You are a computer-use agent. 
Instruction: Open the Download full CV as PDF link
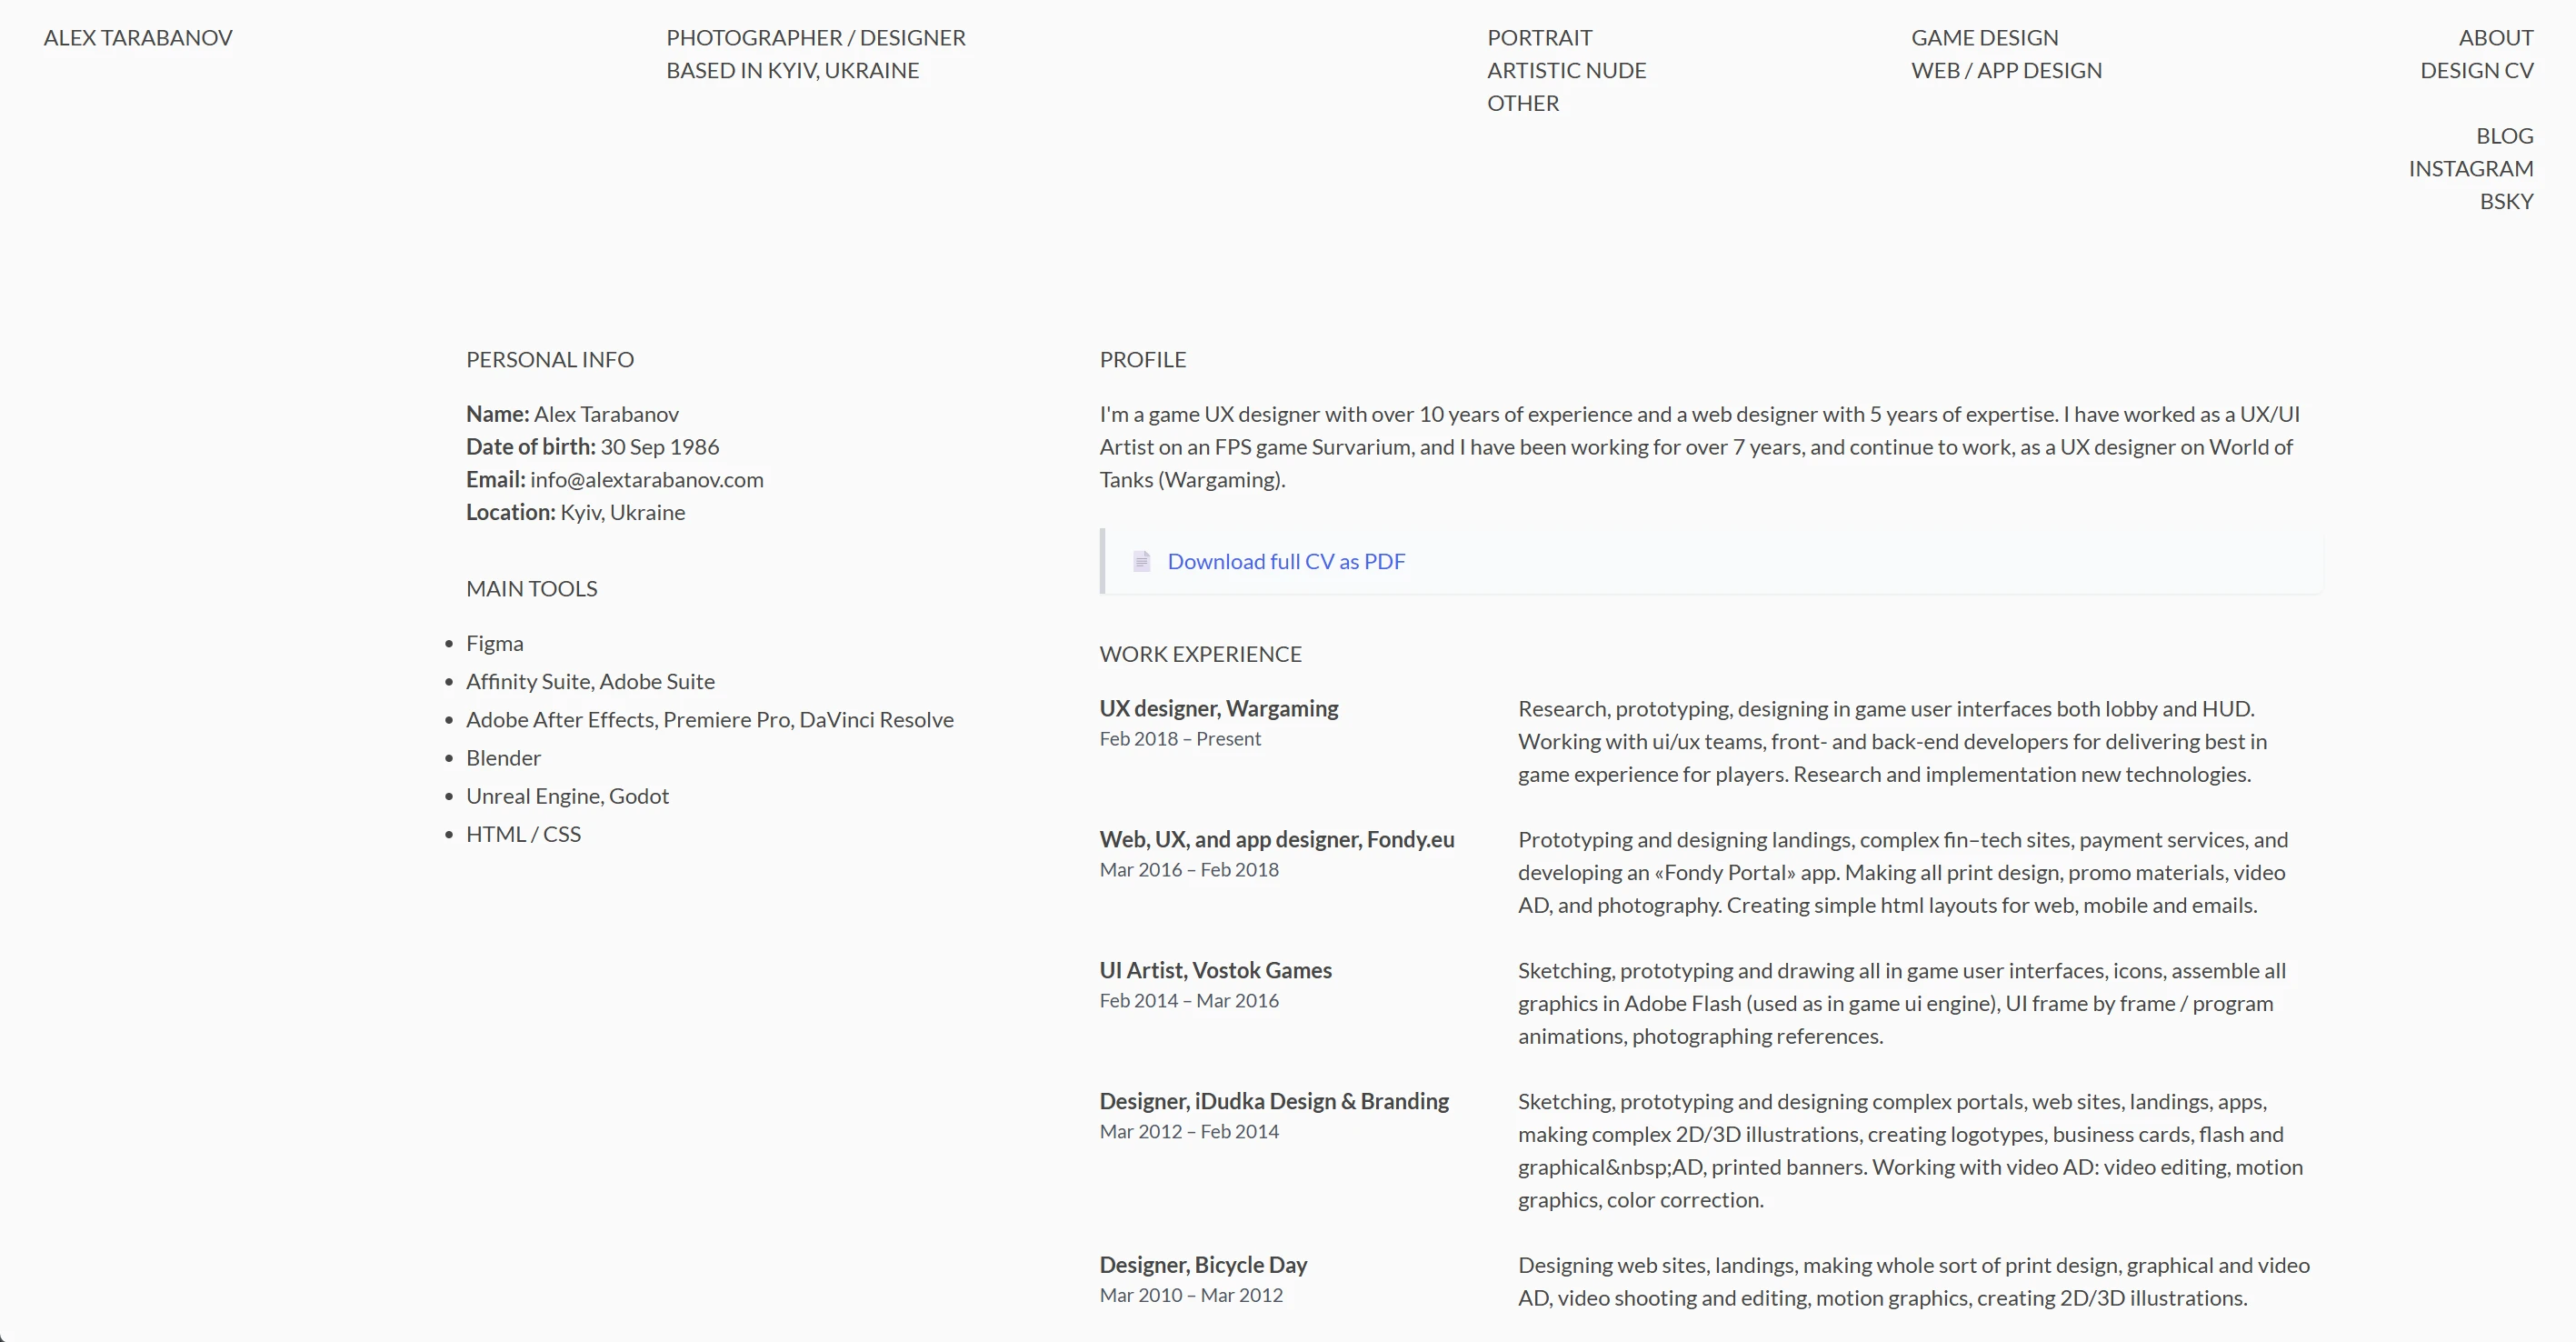pyautogui.click(x=1286, y=562)
